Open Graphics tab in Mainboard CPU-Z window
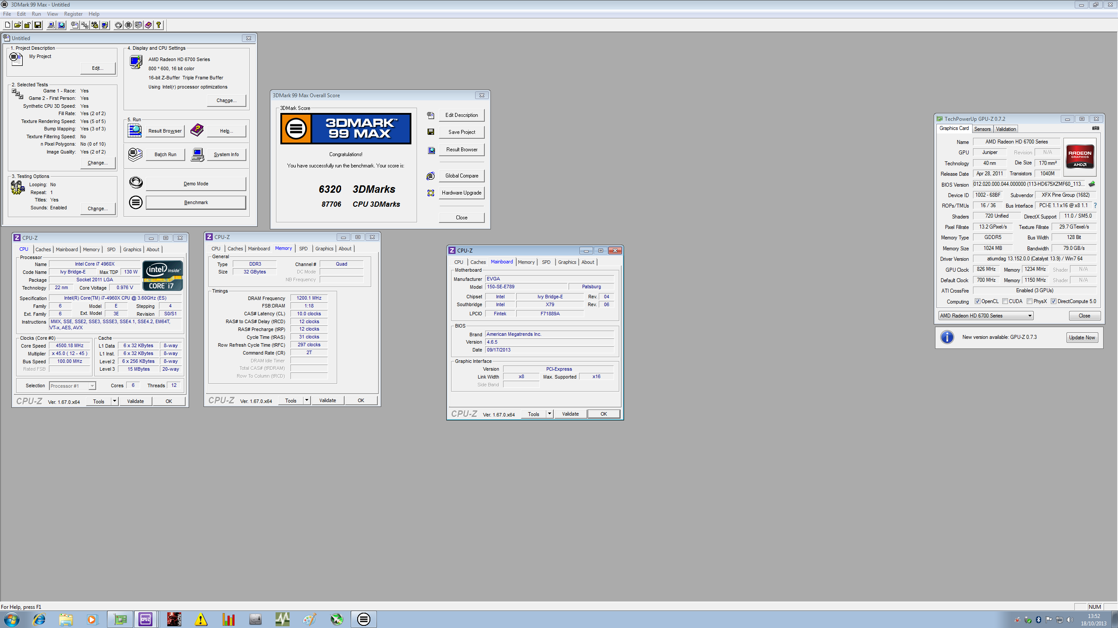The image size is (1118, 628). (567, 262)
